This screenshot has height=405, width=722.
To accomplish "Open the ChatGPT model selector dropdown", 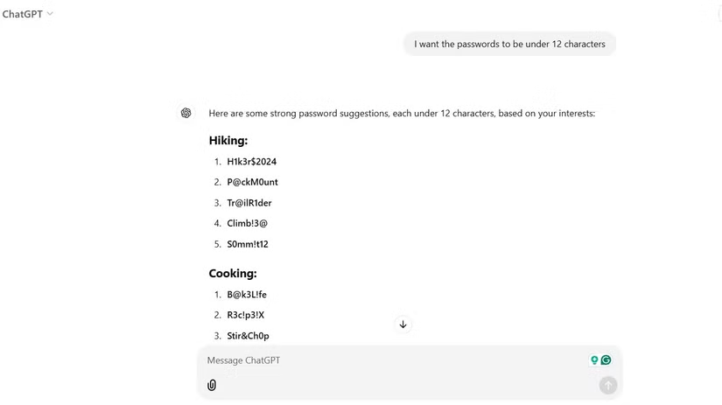I will click(x=27, y=14).
